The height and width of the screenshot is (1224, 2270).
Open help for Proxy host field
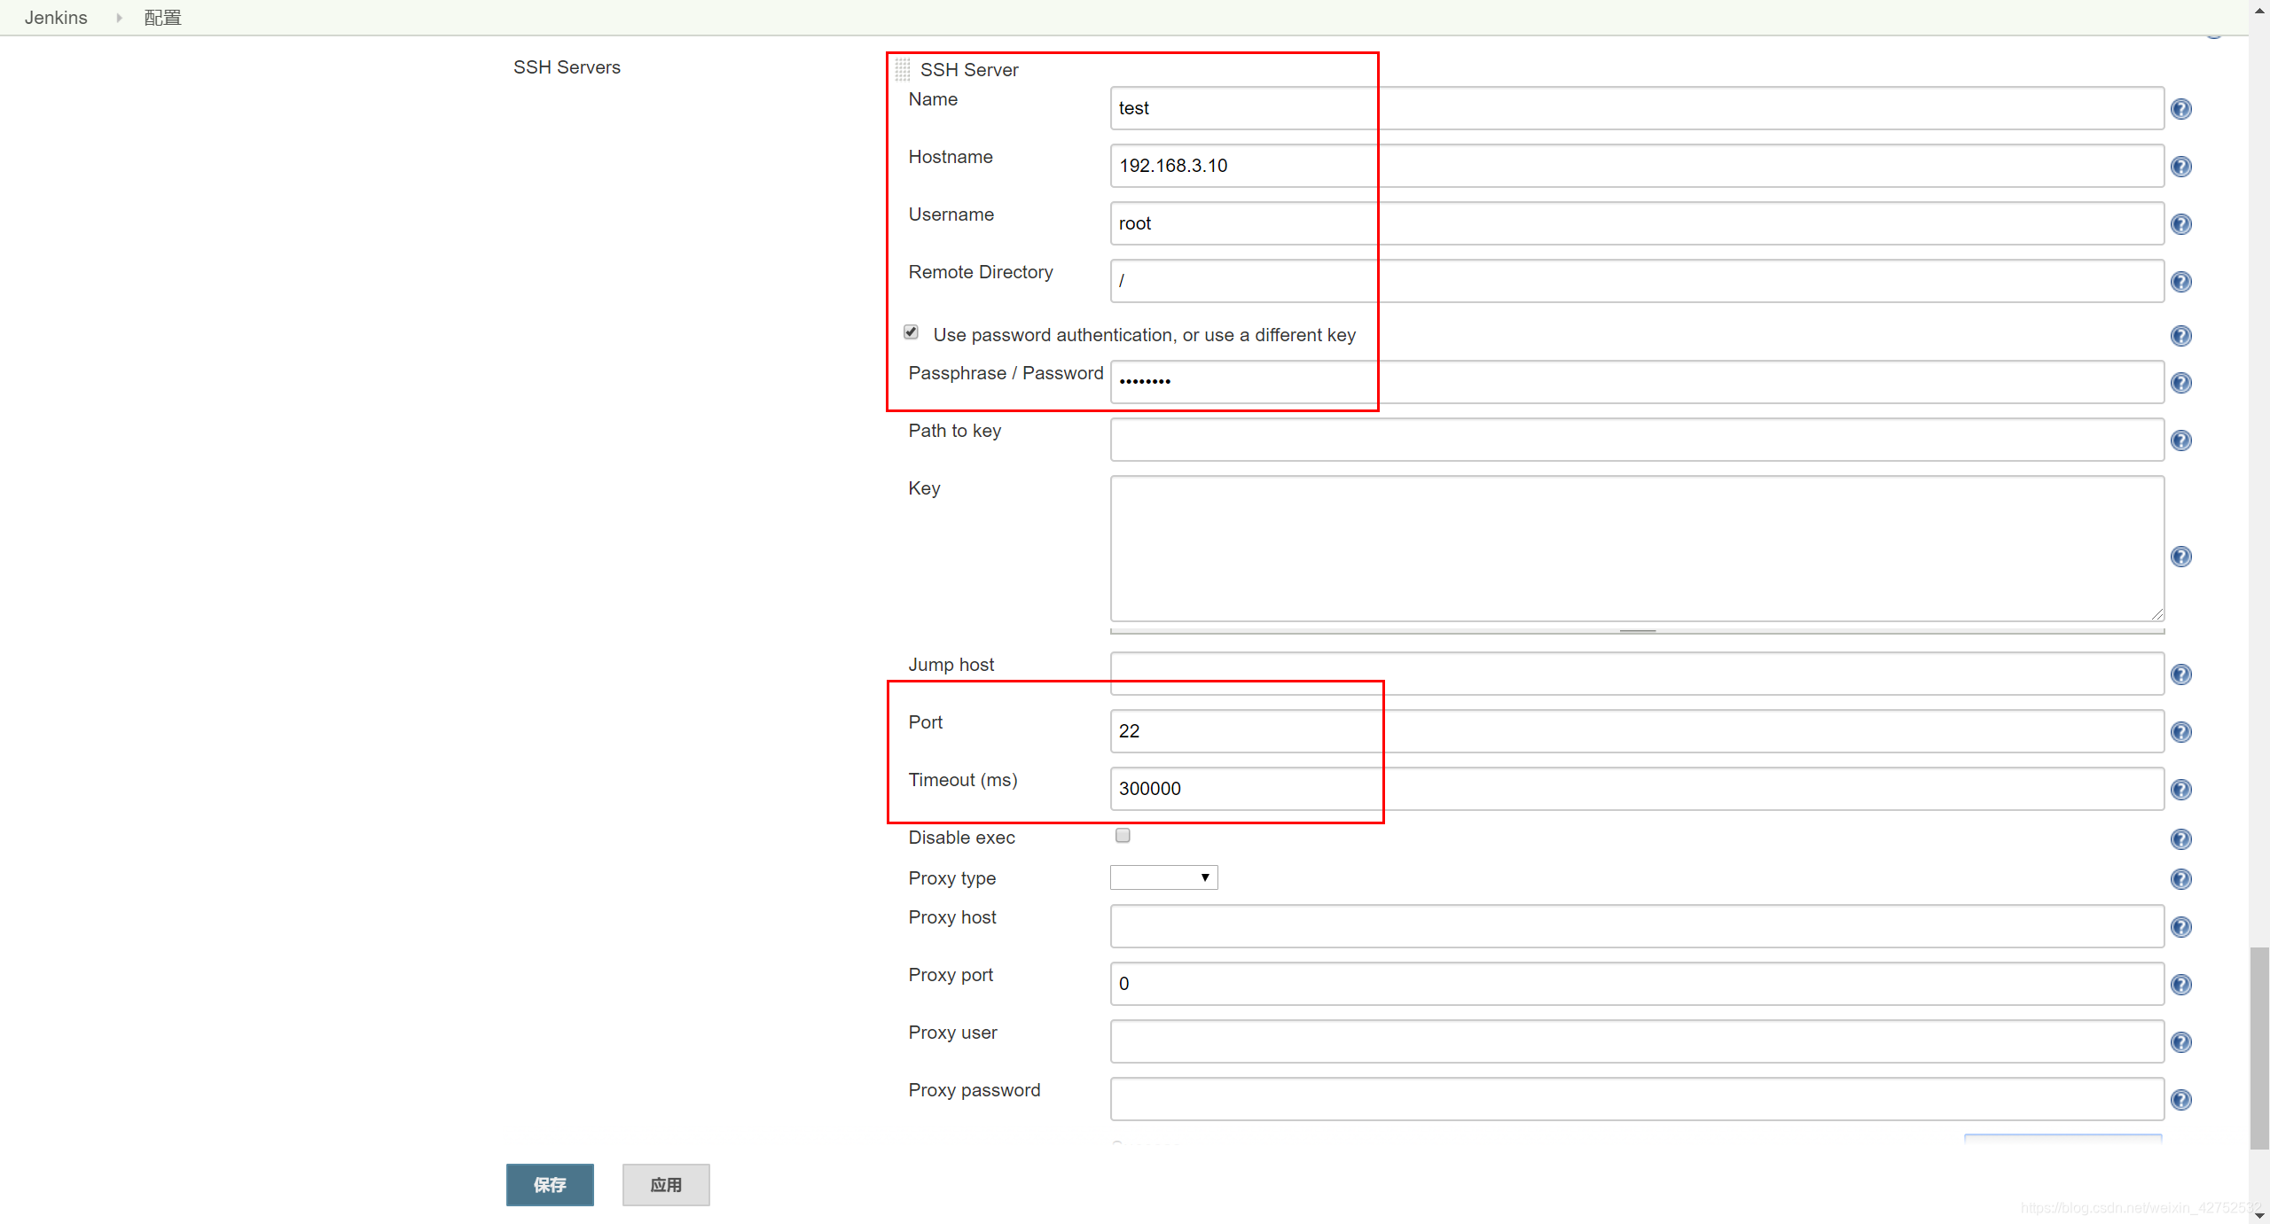2181,927
